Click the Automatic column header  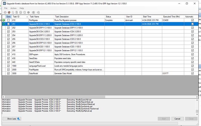[191, 17]
